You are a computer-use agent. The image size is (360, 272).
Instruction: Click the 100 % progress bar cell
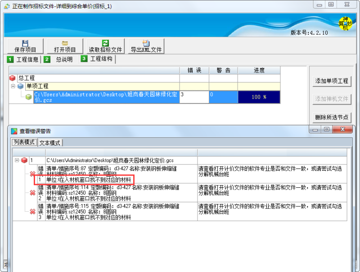click(259, 97)
